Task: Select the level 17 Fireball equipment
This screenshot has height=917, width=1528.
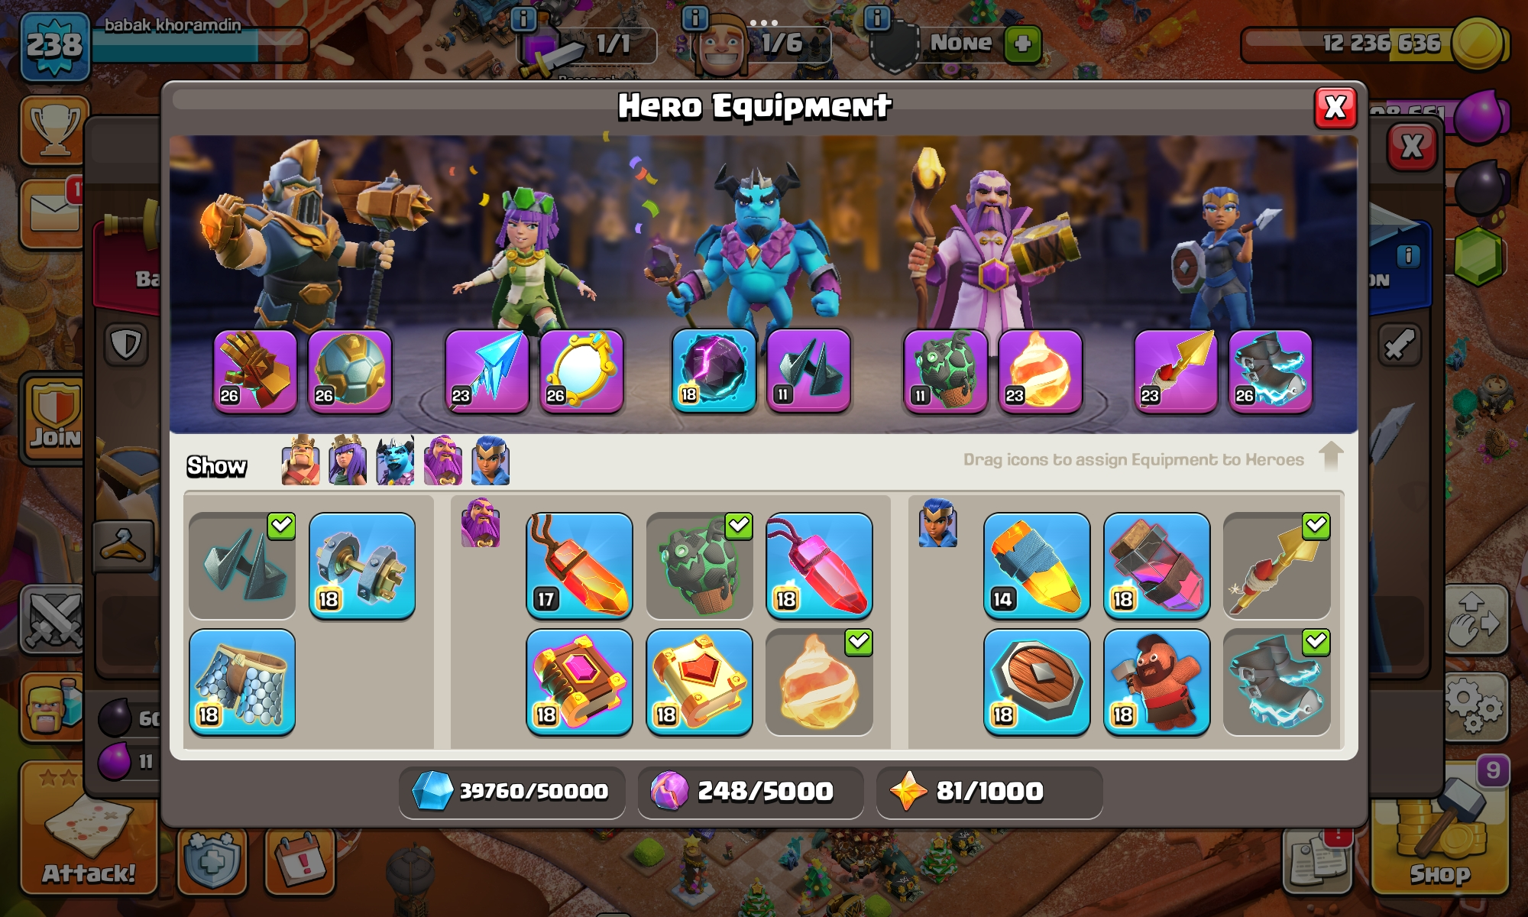Action: (x=579, y=565)
